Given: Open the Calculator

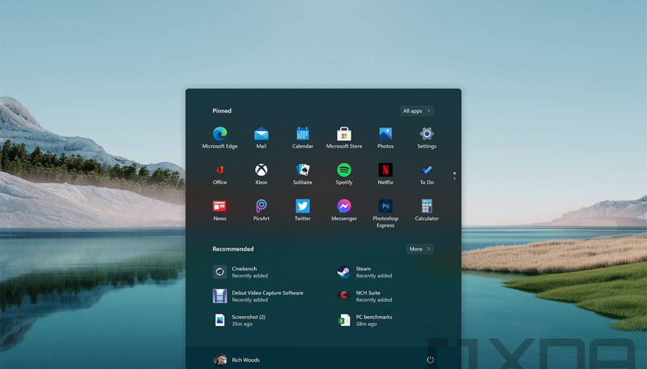Looking at the screenshot, I should pos(426,210).
